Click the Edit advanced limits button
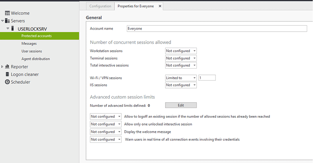Screen dimensions: 313x163 pos(181,105)
